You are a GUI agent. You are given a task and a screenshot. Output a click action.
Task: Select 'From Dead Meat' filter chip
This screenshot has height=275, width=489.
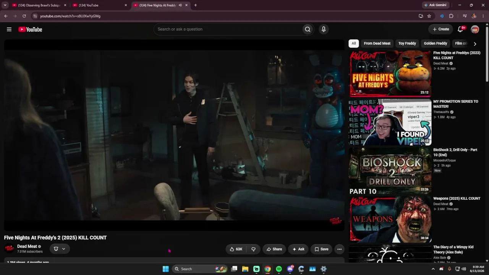tap(377, 44)
